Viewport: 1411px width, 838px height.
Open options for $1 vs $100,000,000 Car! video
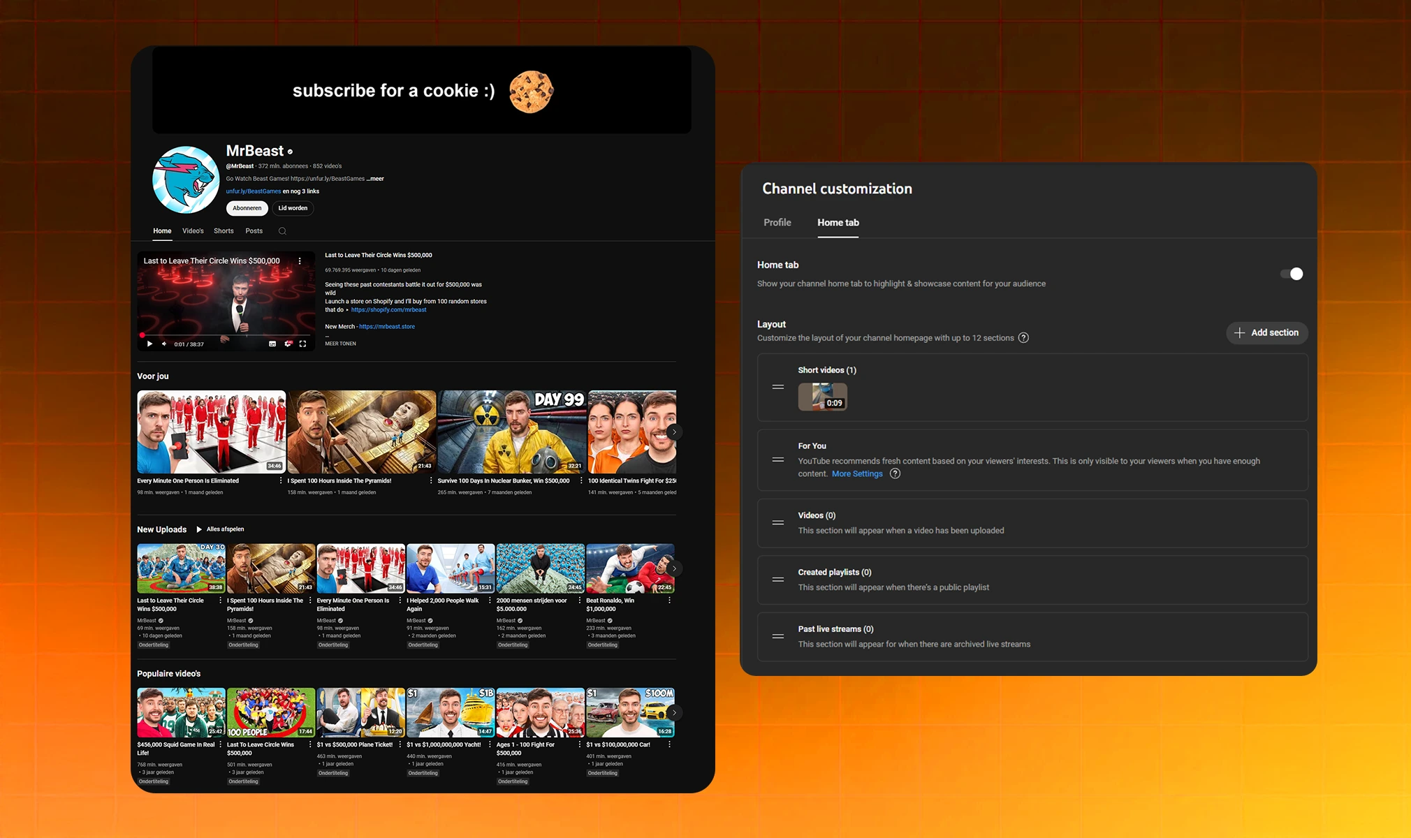[669, 744]
